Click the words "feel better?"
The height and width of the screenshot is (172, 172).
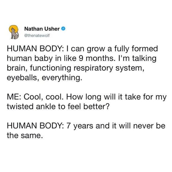[88, 107]
